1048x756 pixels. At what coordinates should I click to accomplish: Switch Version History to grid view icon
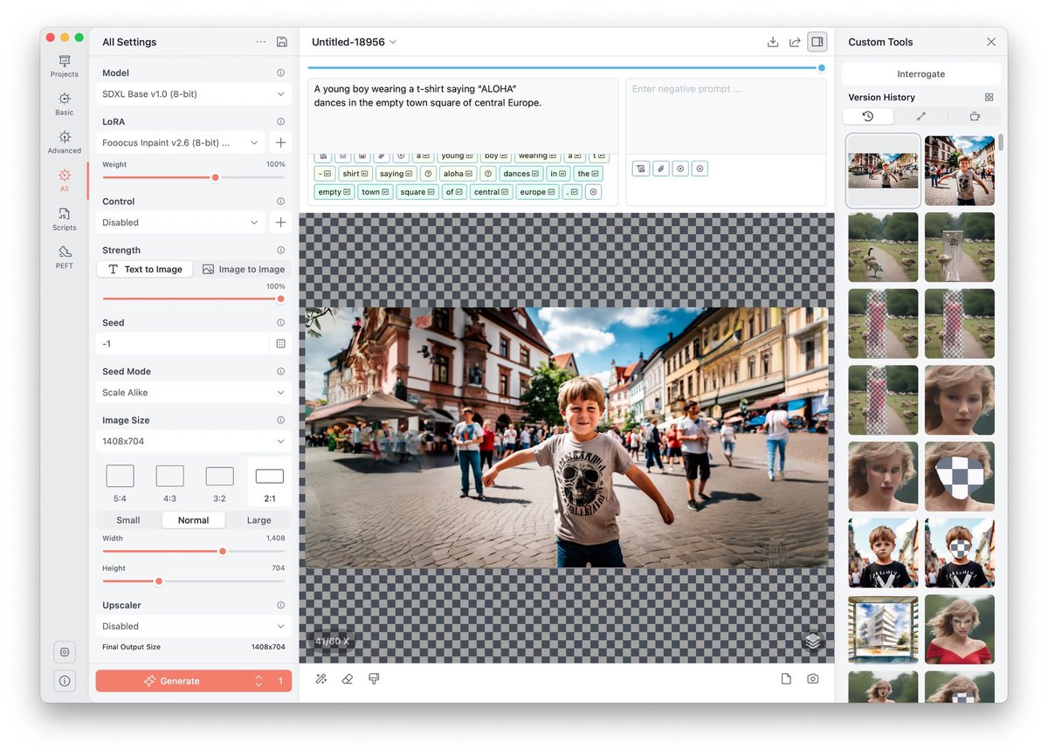[x=989, y=97]
